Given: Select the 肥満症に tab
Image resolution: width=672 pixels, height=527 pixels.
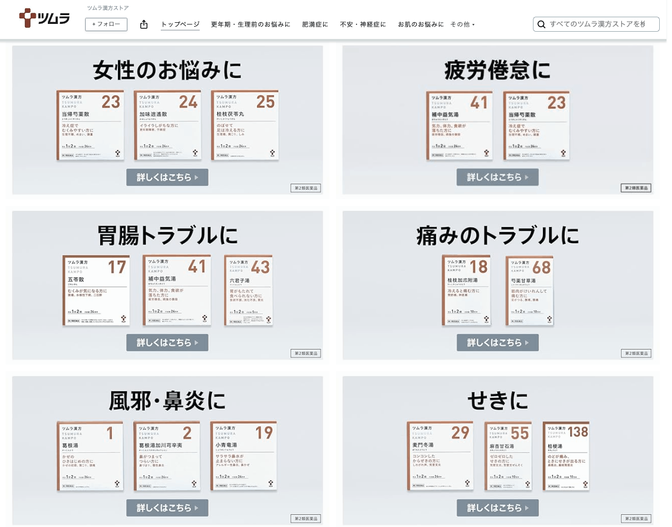Looking at the screenshot, I should [x=315, y=24].
